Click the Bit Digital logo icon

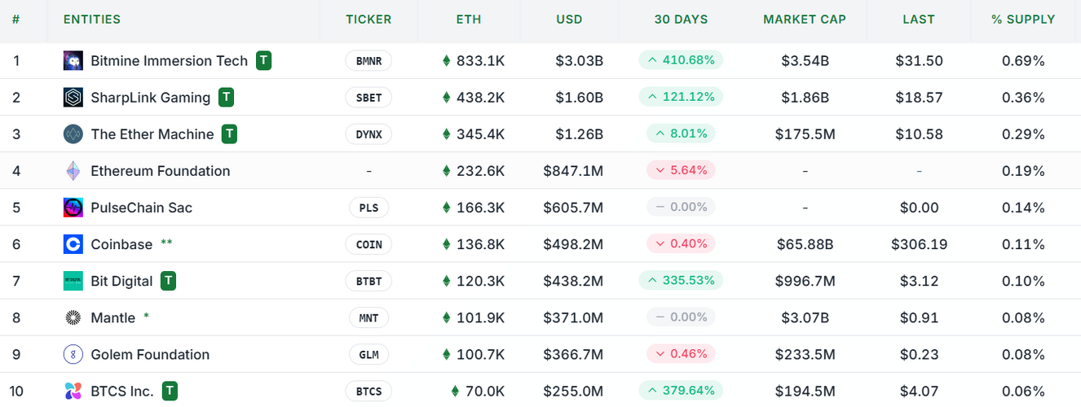[x=73, y=281]
